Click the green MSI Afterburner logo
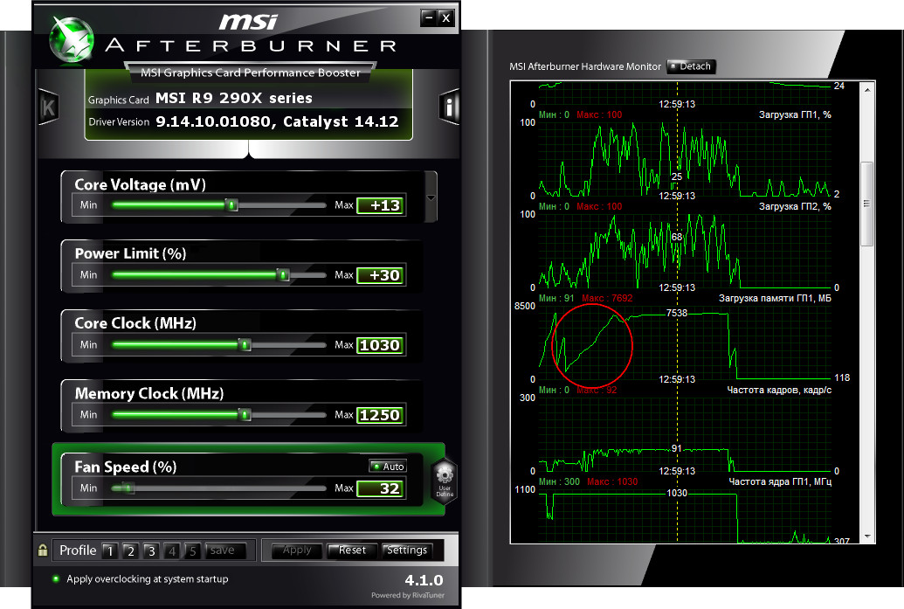This screenshot has height=609, width=904. point(72,39)
